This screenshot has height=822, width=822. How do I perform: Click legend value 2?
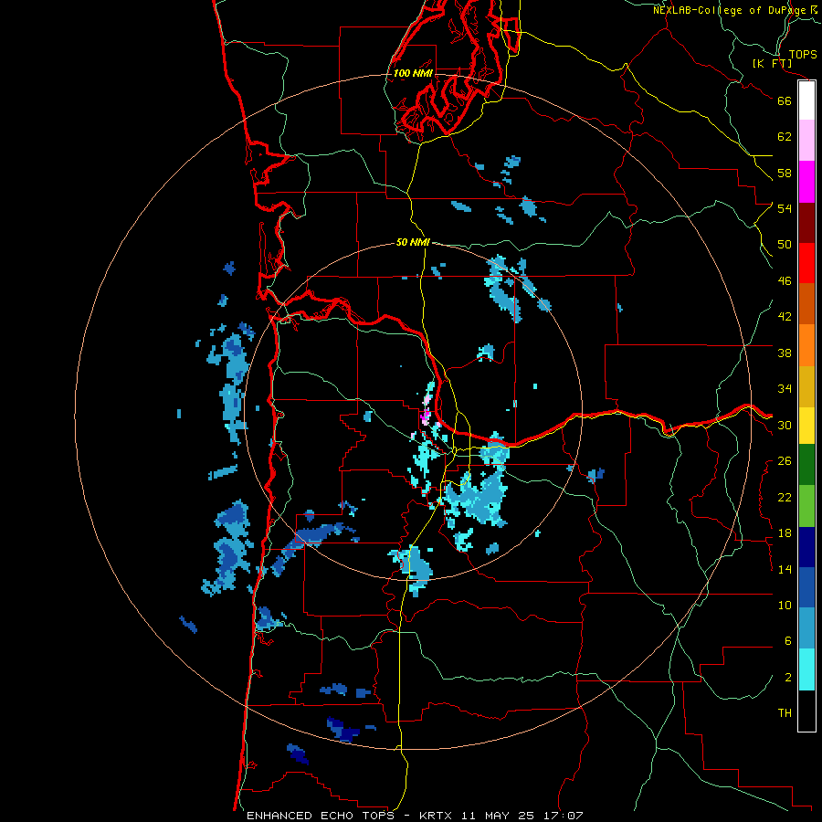coord(788,678)
